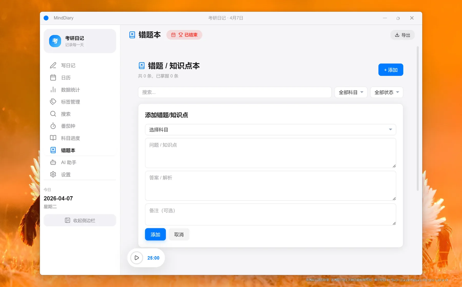Click the pencil icon for 写日记
The height and width of the screenshot is (287, 462).
point(53,65)
